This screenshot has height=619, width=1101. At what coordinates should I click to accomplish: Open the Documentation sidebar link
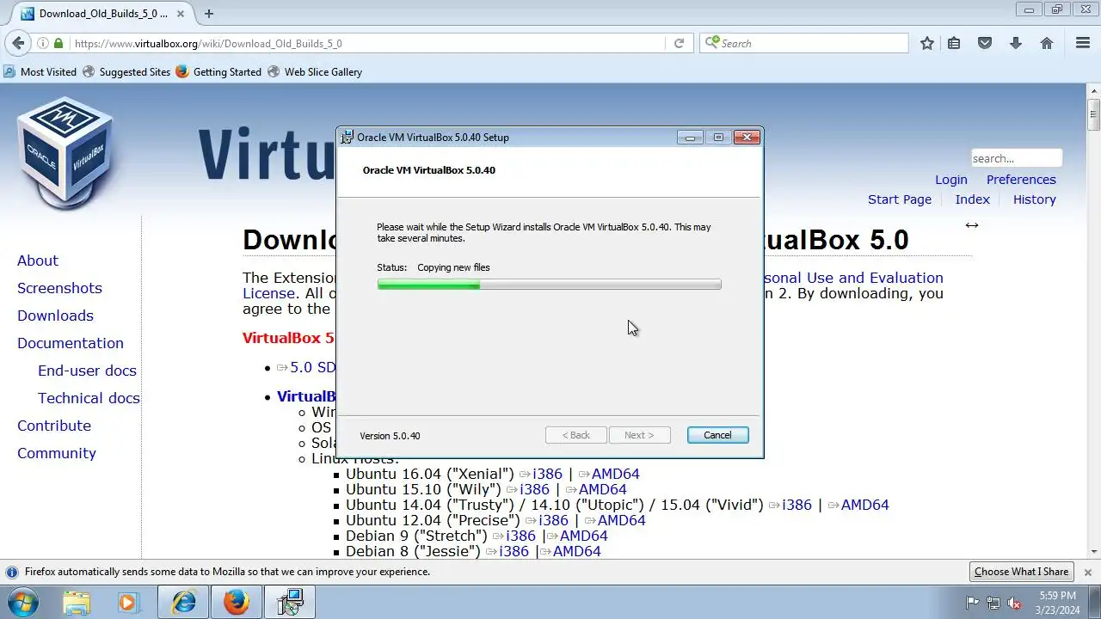click(x=71, y=343)
